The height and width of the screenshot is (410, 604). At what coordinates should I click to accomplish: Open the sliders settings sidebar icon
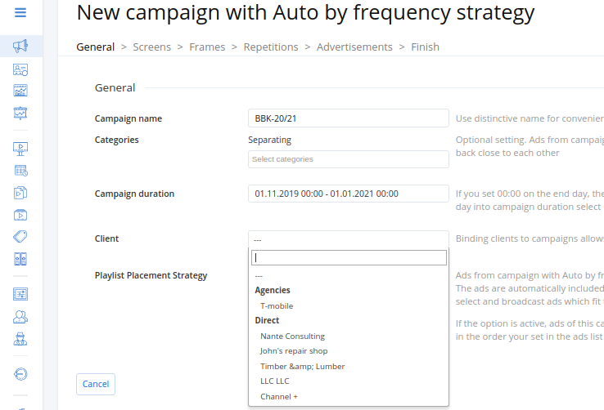(x=20, y=294)
